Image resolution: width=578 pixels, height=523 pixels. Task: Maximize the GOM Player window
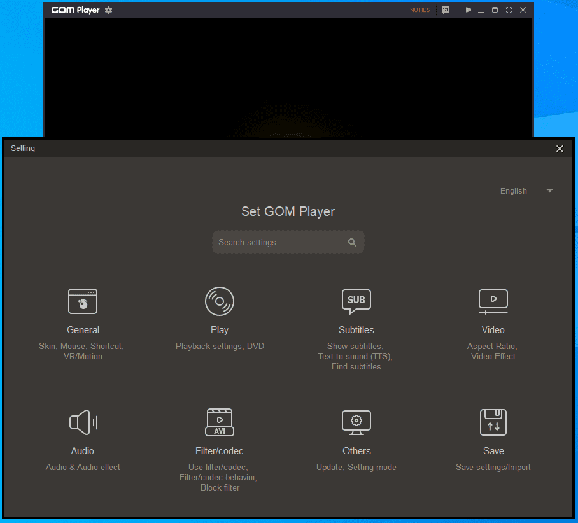click(495, 10)
